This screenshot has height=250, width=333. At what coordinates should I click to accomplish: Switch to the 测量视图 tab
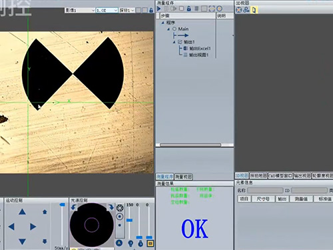[183, 177]
